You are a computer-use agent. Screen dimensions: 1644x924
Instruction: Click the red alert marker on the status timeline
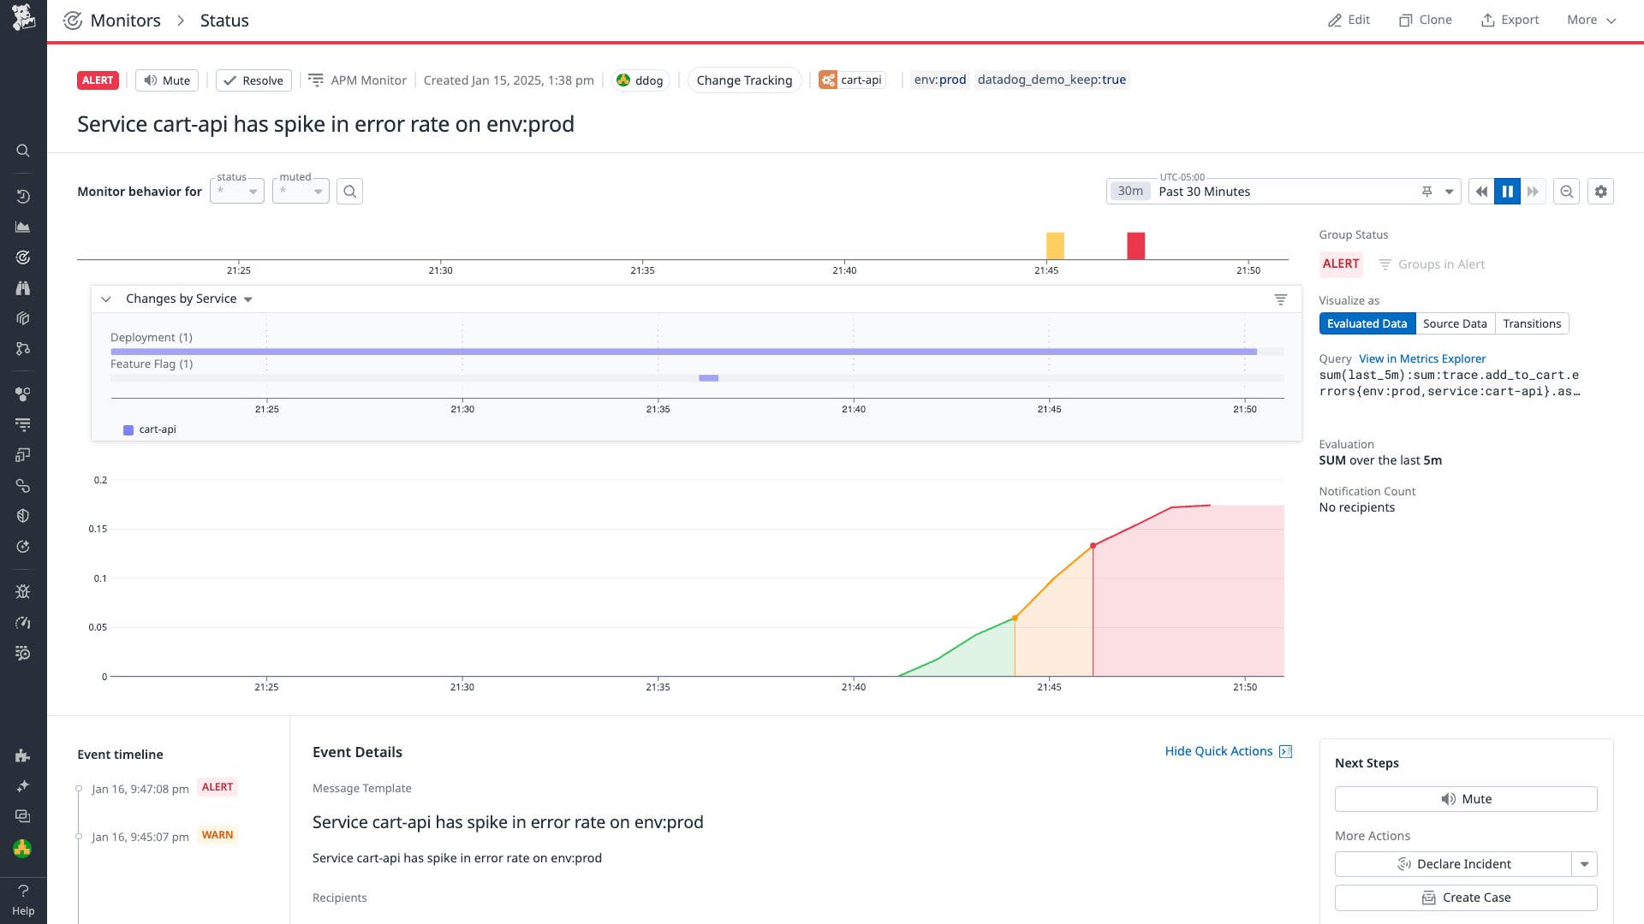coord(1135,245)
